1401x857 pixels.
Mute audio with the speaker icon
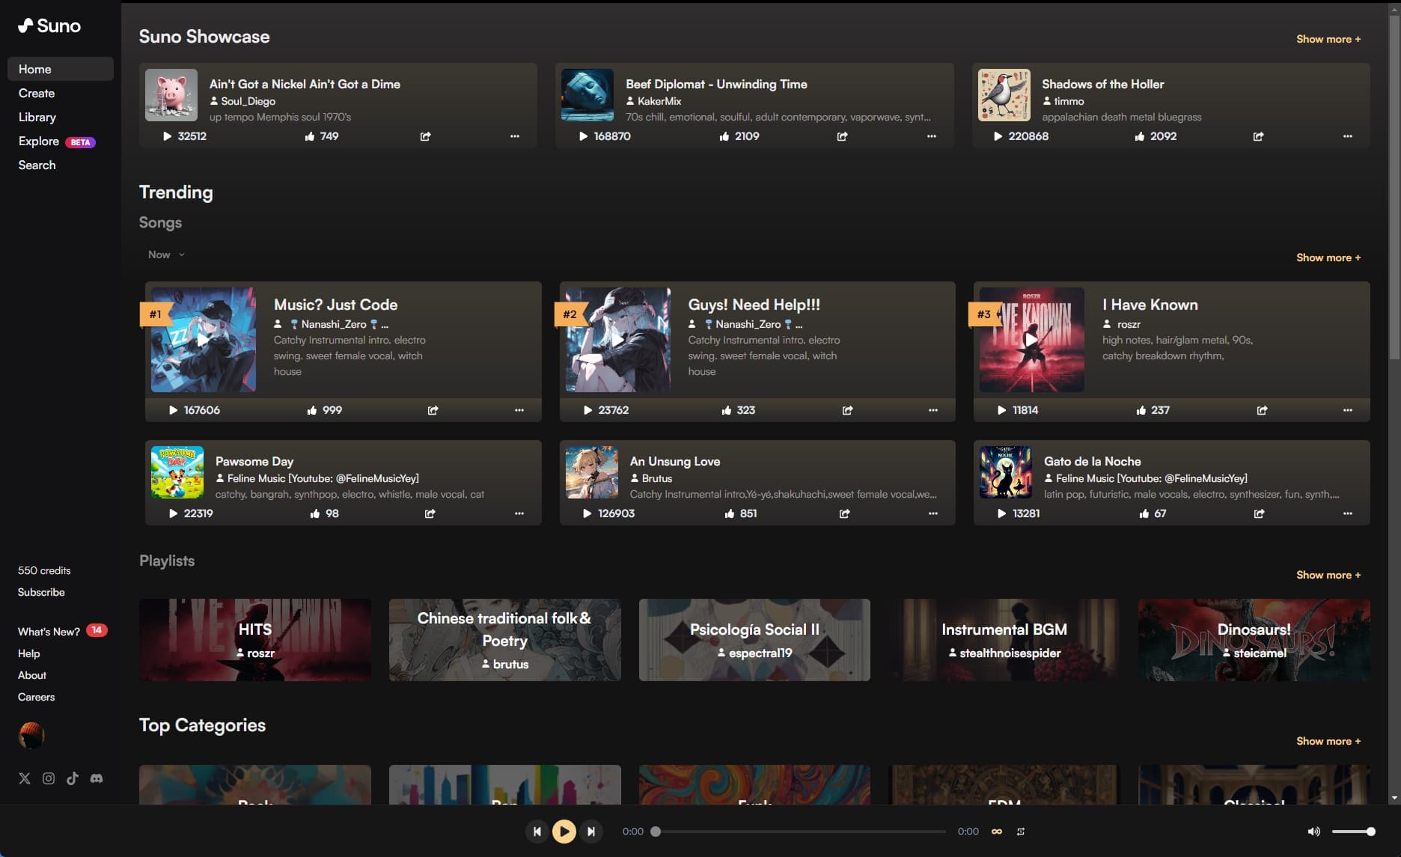[x=1313, y=832]
